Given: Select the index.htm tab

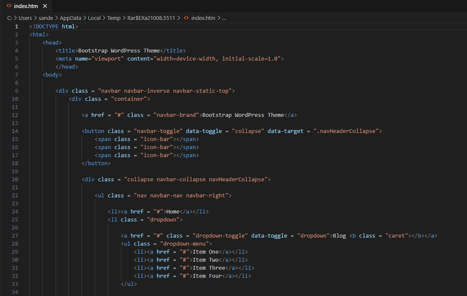Looking at the screenshot, I should [26, 6].
